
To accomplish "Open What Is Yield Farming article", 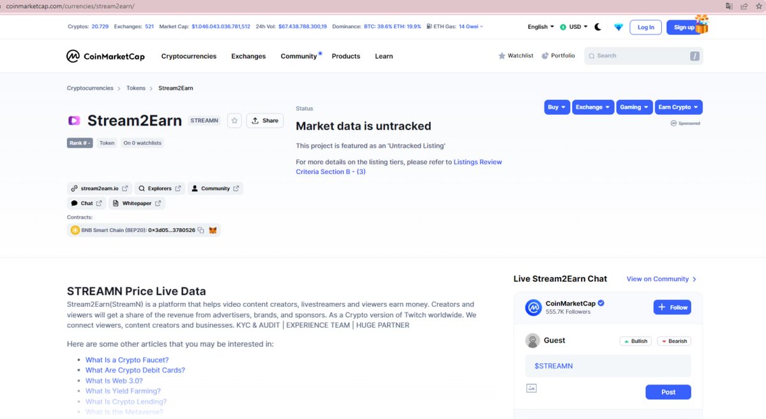I will coord(123,391).
